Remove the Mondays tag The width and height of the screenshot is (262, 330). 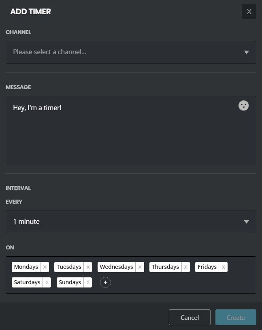(x=45, y=267)
